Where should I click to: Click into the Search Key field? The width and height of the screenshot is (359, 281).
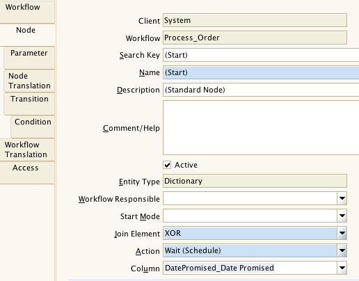point(261,55)
